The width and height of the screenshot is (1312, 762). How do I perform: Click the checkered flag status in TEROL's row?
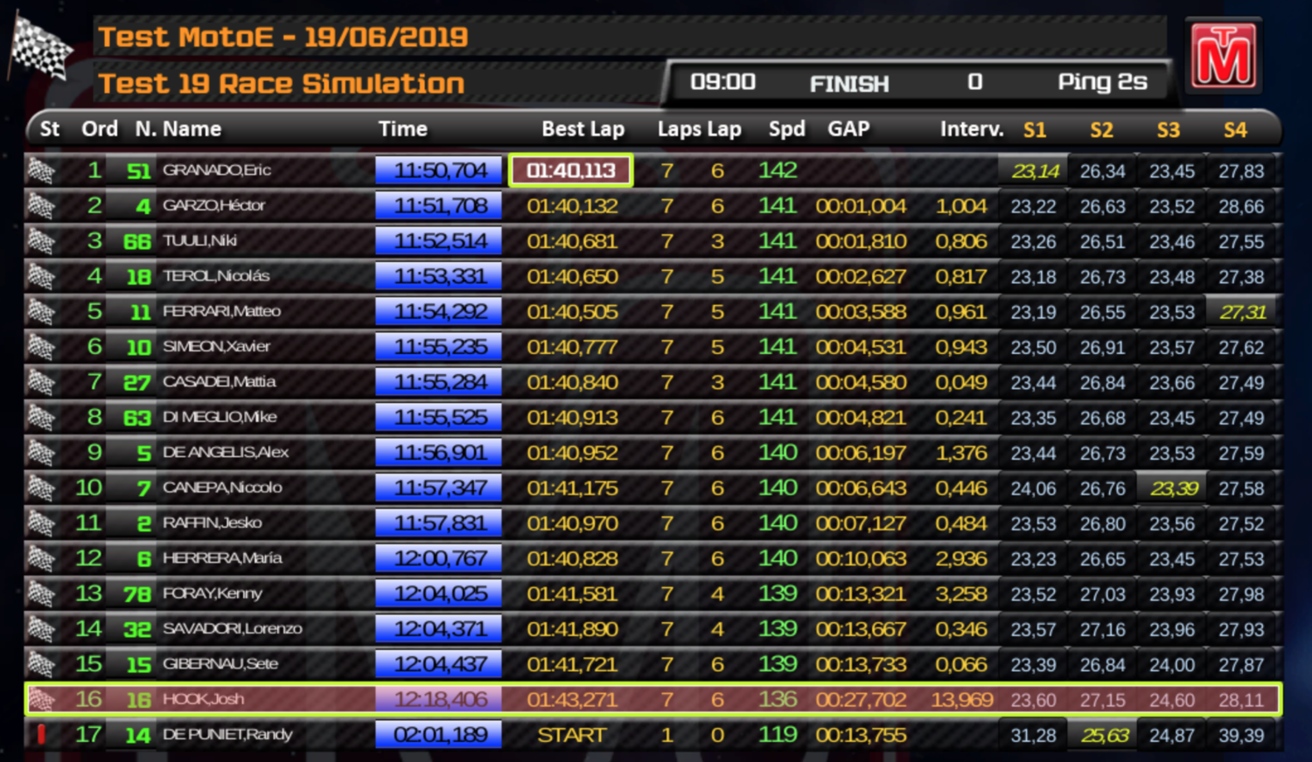pyautogui.click(x=41, y=276)
